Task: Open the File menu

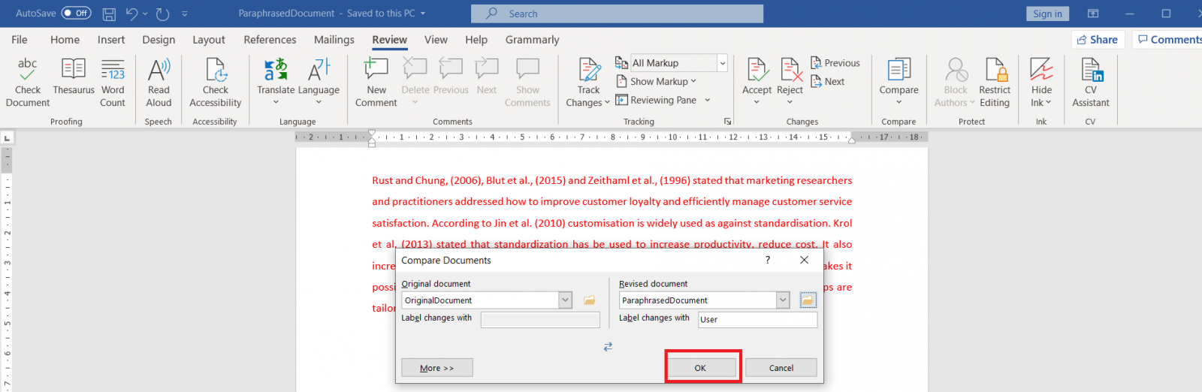Action: (x=20, y=40)
